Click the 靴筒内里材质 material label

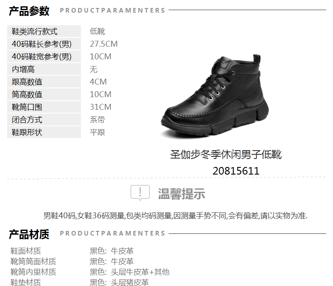point(33,272)
